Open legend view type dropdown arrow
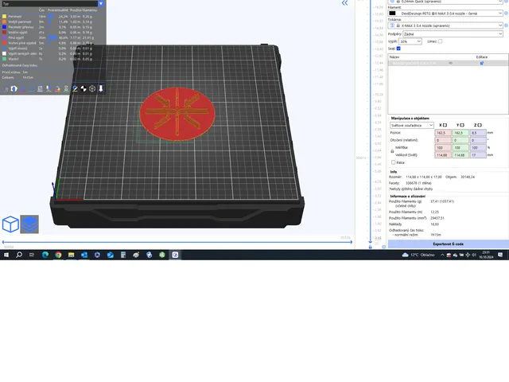The height and width of the screenshot is (382, 509). point(101,3)
